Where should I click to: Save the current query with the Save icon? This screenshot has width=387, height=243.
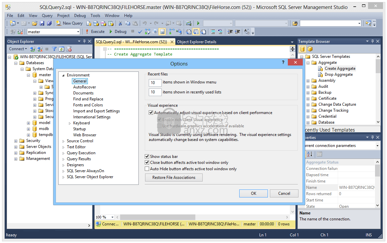click(x=42, y=23)
